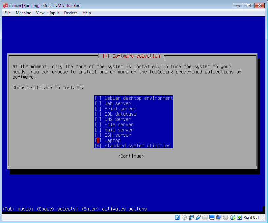Toggle the Debian desktop environment checkbox
This screenshot has width=268, height=223.
(98, 98)
